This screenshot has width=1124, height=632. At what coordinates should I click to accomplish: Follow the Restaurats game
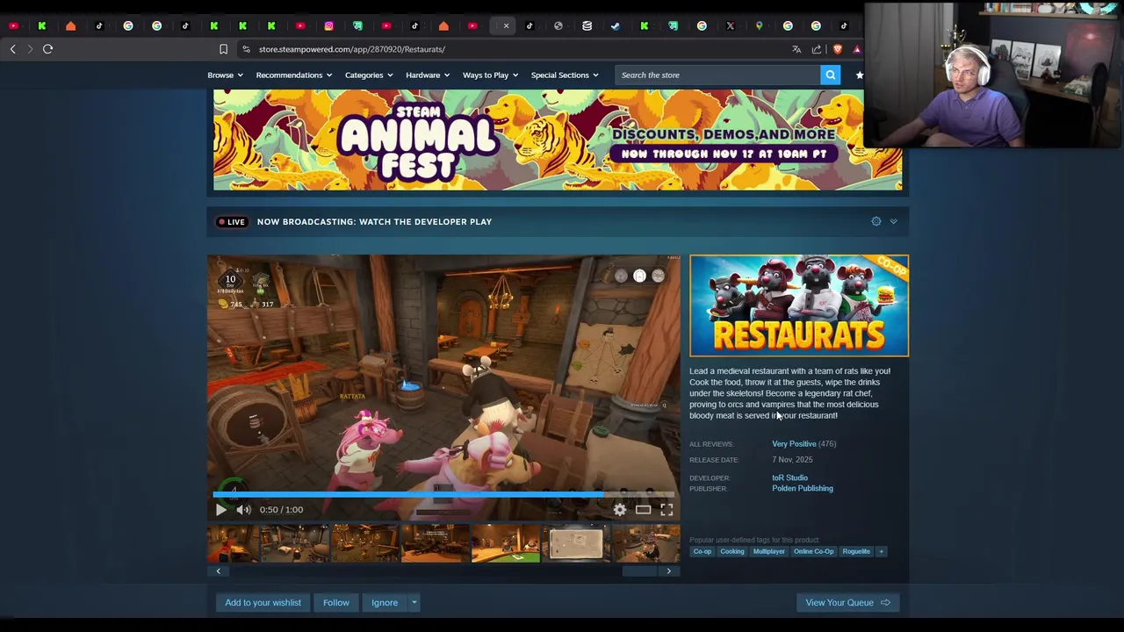(335, 602)
